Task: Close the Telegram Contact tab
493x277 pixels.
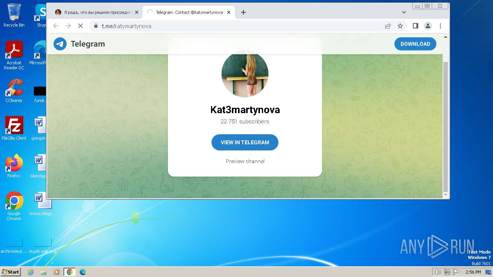Action: [x=229, y=12]
